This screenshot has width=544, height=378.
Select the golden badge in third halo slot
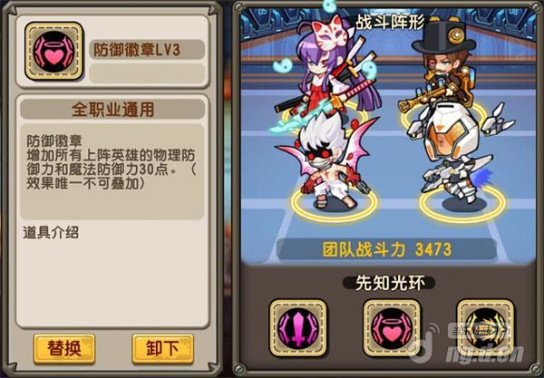[x=485, y=328]
